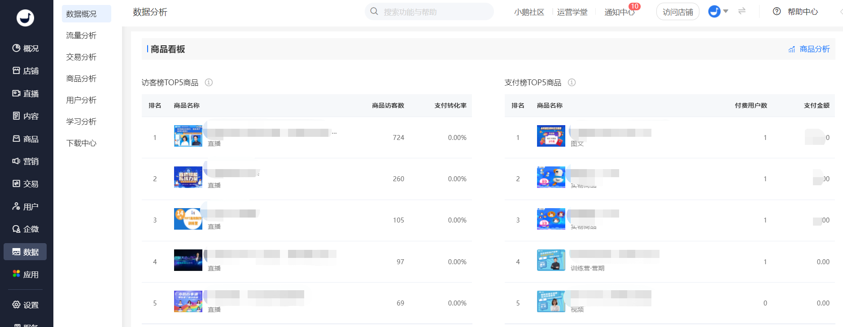Click the 数据分析 page title

point(150,12)
